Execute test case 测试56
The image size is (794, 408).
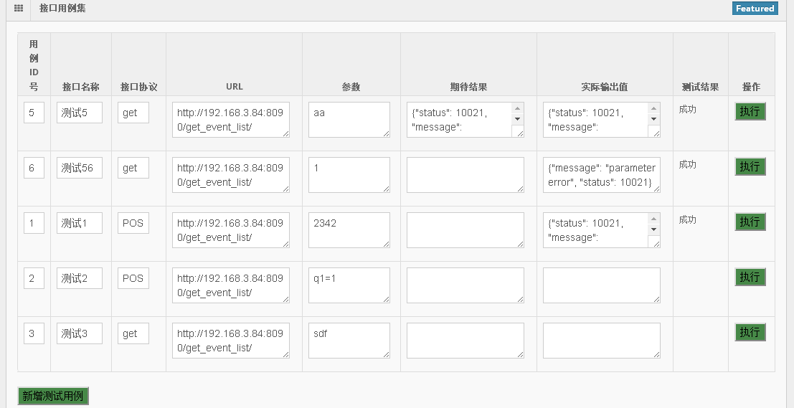pos(750,166)
